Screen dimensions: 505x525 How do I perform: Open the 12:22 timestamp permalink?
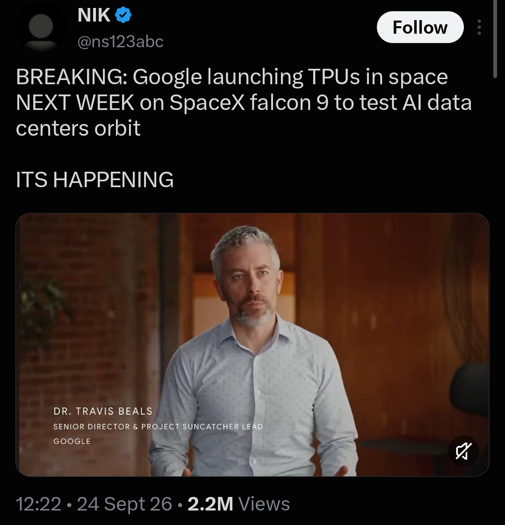(x=38, y=503)
